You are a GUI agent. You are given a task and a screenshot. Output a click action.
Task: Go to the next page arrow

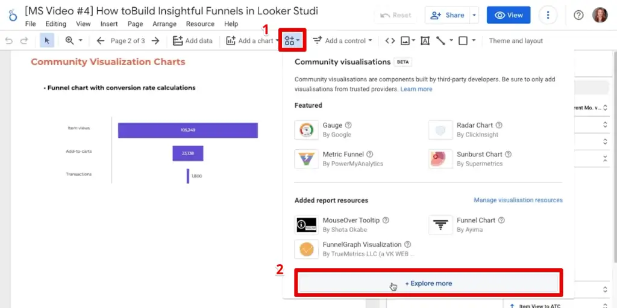pos(155,41)
